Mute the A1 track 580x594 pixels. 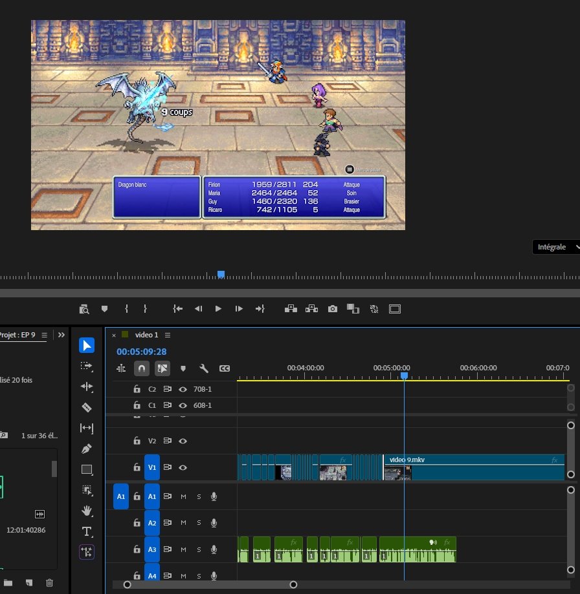tap(183, 496)
